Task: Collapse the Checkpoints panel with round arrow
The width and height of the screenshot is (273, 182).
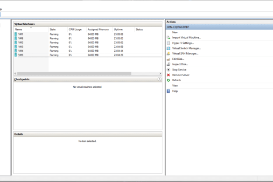Action: click(x=159, y=79)
